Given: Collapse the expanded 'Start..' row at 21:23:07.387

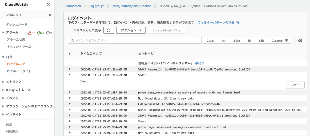Looking at the screenshot, I should tap(70, 74).
